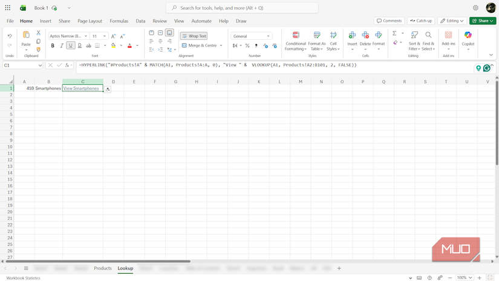The height and width of the screenshot is (281, 499).
Task: Click the Insert Function fx icon
Action: click(67, 65)
